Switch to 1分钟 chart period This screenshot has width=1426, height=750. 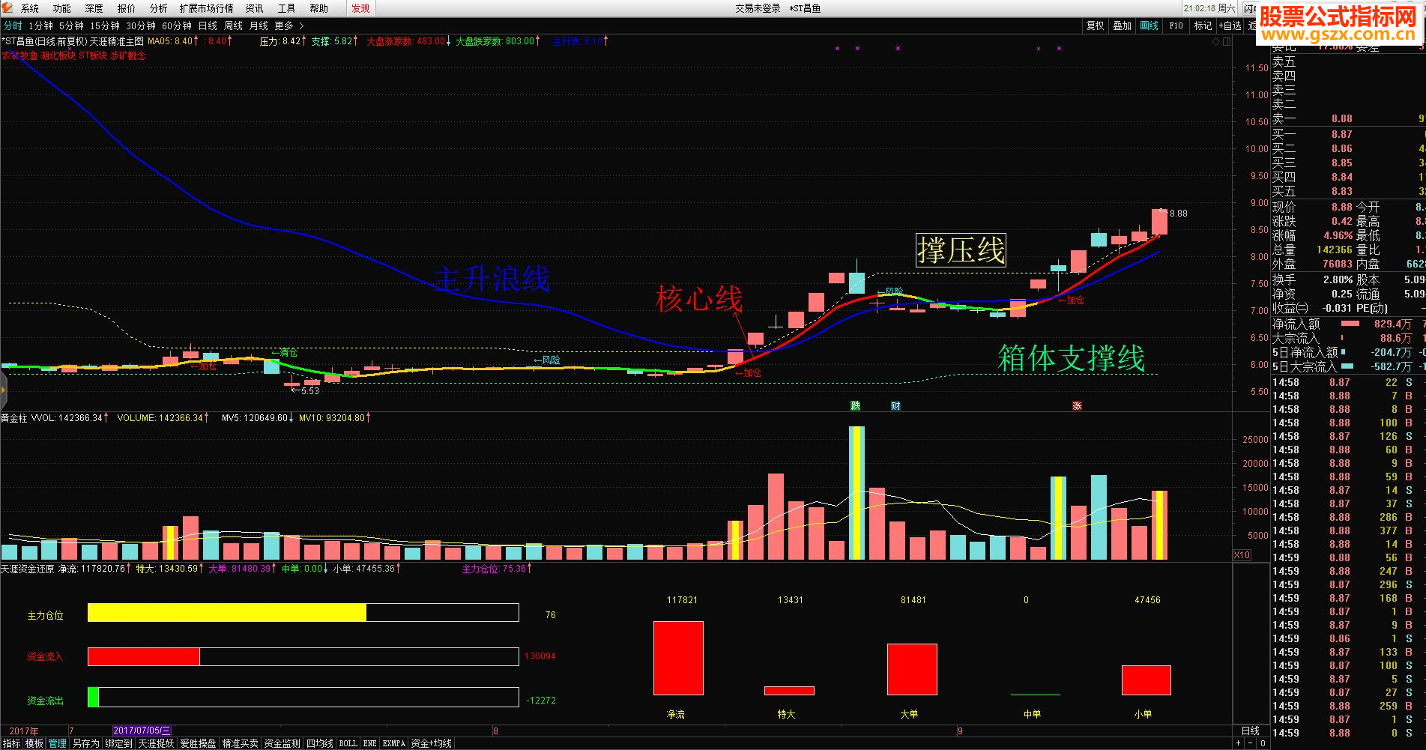click(x=41, y=25)
